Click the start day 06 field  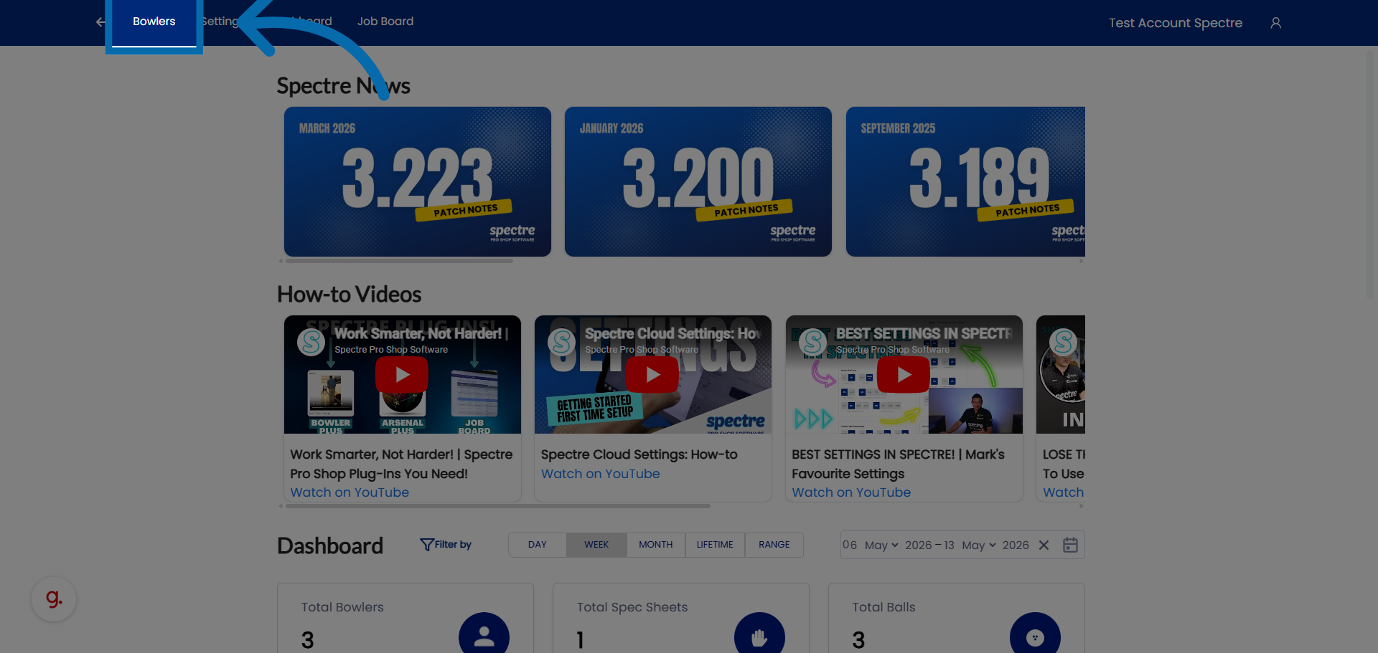(850, 545)
